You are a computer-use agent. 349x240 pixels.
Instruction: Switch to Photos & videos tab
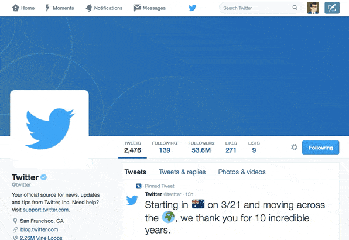(x=242, y=172)
